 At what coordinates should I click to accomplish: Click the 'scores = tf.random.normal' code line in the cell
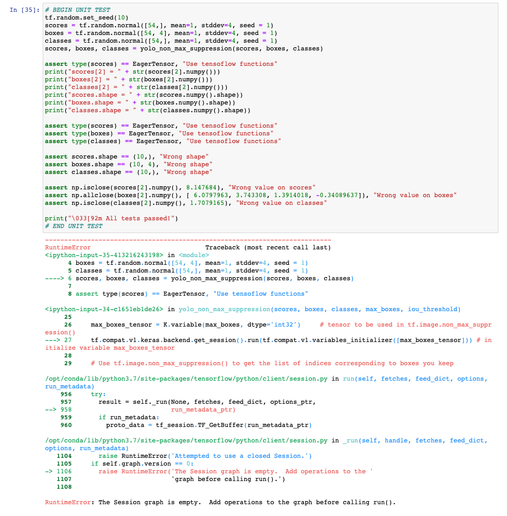(159, 25)
